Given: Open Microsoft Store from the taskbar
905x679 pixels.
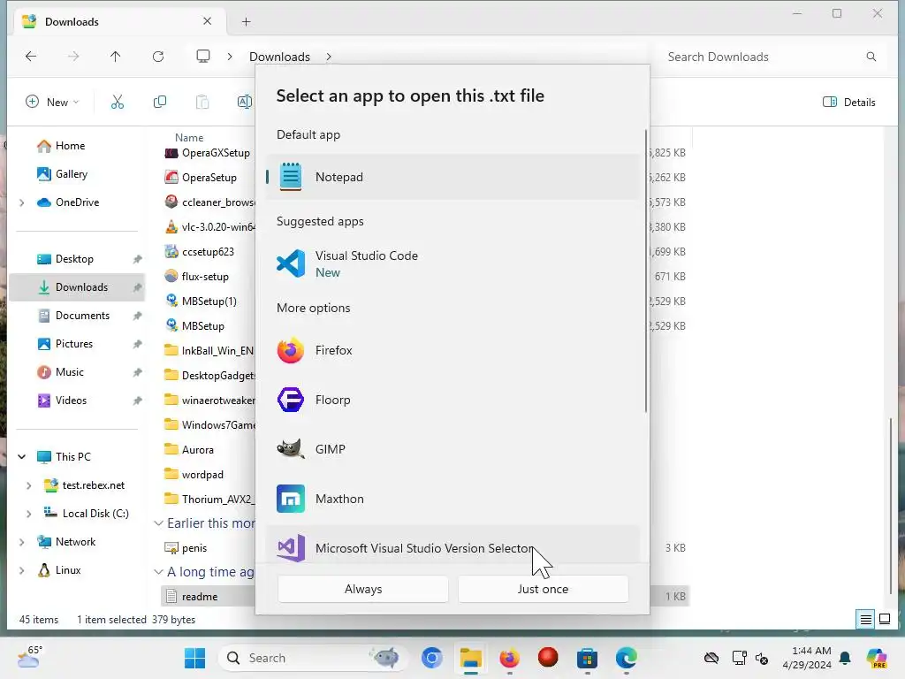Looking at the screenshot, I should (587, 658).
